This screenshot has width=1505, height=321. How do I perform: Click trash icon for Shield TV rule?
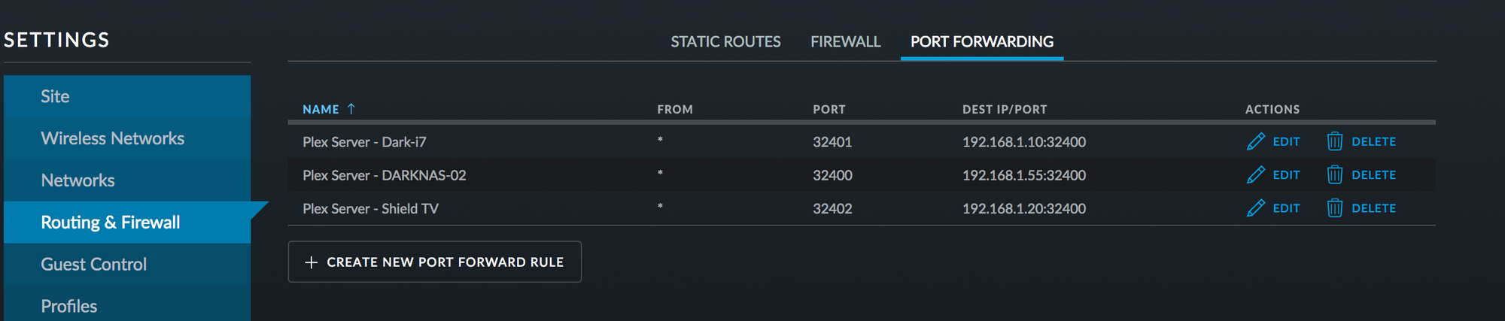point(1334,208)
